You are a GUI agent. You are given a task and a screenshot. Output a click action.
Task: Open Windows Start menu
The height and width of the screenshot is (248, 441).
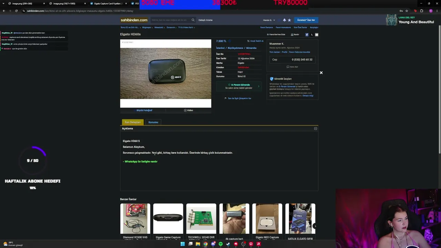pyautogui.click(x=183, y=244)
